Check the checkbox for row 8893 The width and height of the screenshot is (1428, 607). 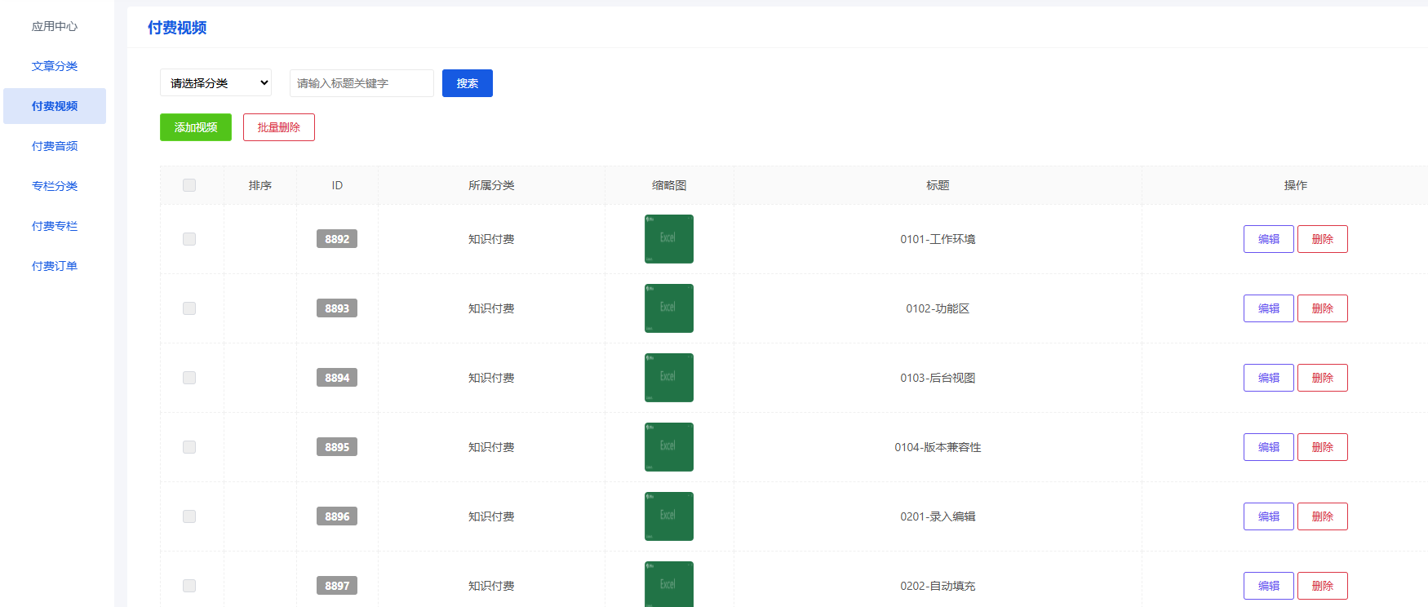coord(189,308)
